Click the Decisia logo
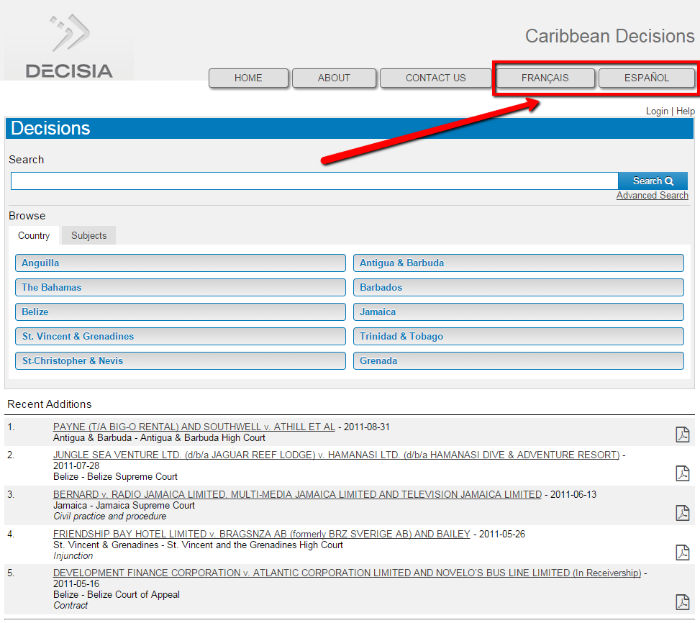Viewport: 700px width, 623px height. (69, 48)
